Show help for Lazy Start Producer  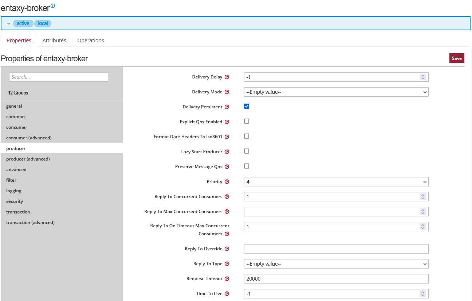(227, 152)
